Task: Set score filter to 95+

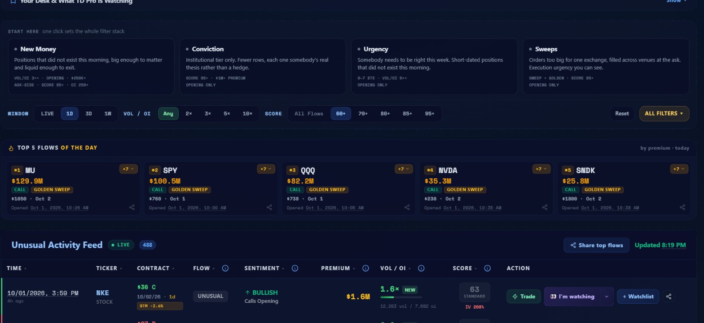Action: tap(430, 114)
